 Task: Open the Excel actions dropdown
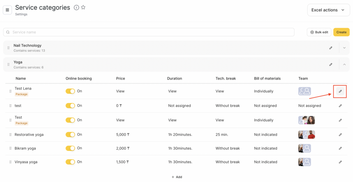click(328, 10)
